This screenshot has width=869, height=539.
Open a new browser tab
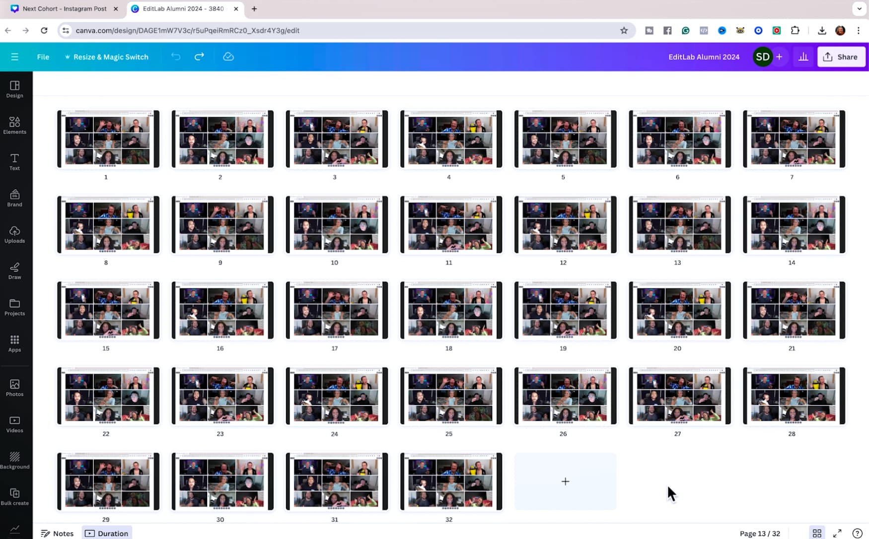click(x=254, y=8)
